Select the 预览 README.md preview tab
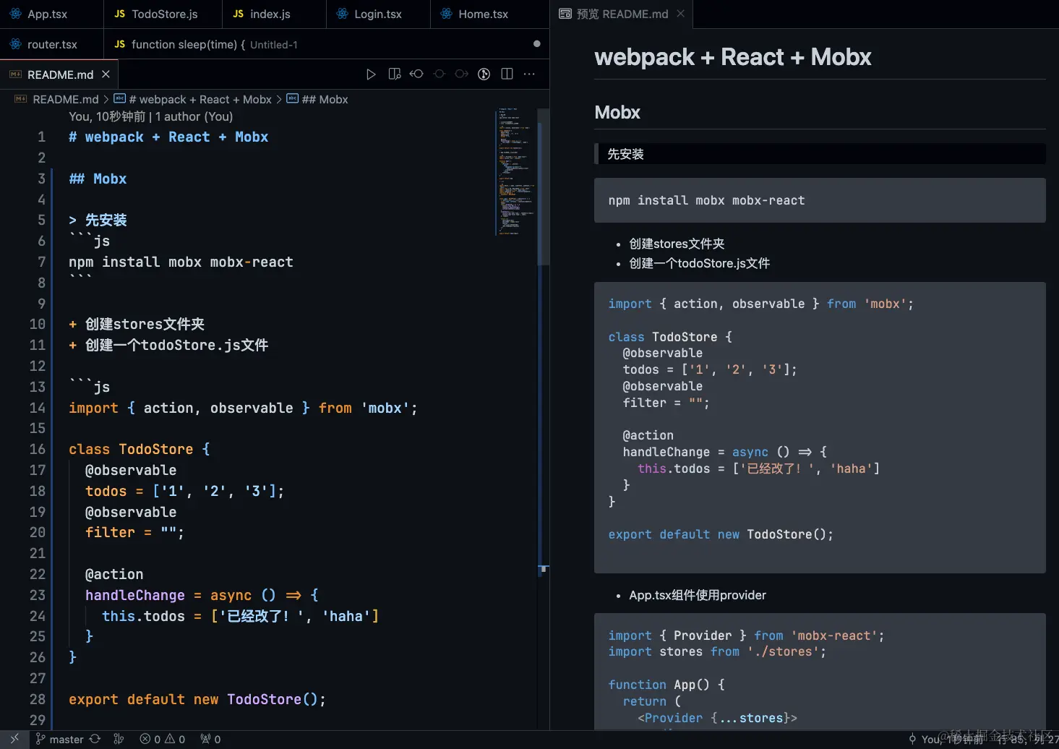Screen dimensions: 1059x749 (622, 14)
